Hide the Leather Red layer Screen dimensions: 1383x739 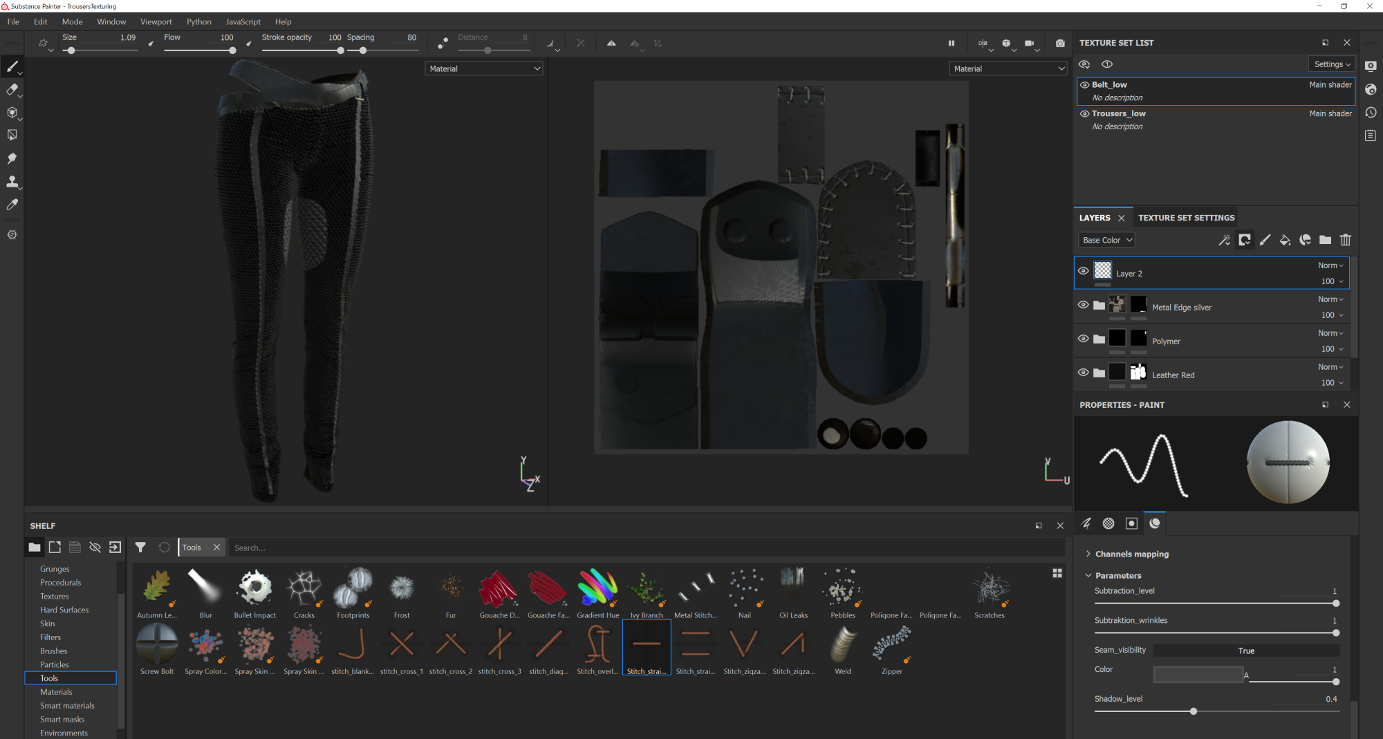(x=1083, y=373)
